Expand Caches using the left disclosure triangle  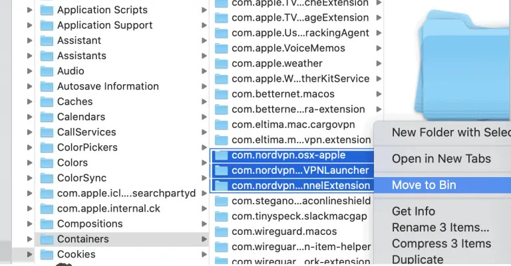point(30,101)
